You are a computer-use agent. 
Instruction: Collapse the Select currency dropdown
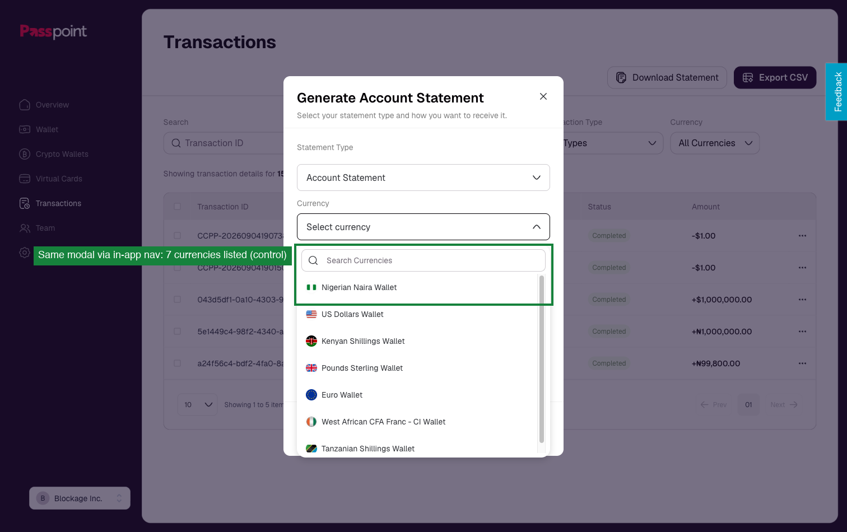click(x=424, y=227)
